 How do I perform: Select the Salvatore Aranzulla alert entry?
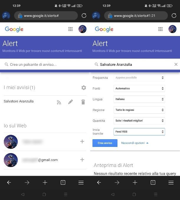pyautogui.click(x=19, y=101)
